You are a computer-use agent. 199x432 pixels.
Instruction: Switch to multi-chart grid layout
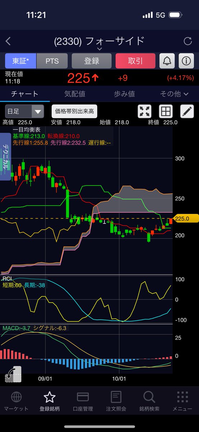point(166,111)
